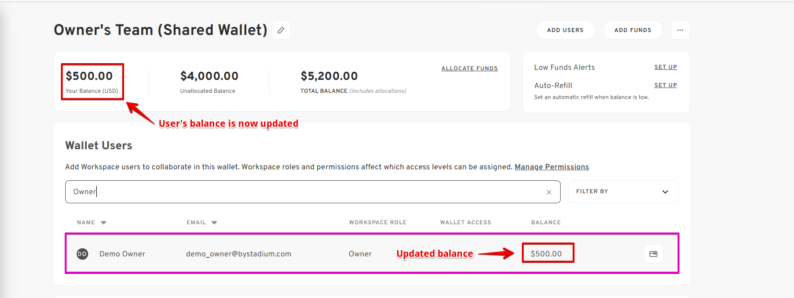This screenshot has width=794, height=298.
Task: Sort by the NAME column arrow
Action: click(104, 222)
